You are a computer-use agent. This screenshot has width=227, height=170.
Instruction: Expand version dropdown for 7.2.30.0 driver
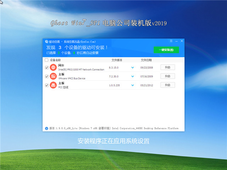click(133, 76)
